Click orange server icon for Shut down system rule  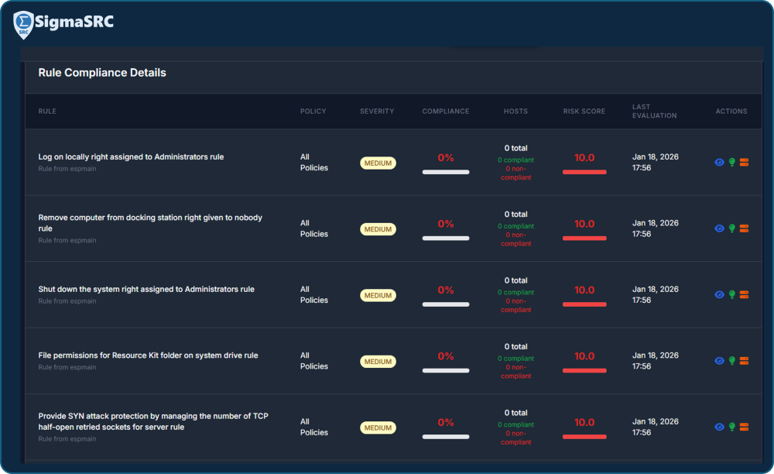point(745,295)
